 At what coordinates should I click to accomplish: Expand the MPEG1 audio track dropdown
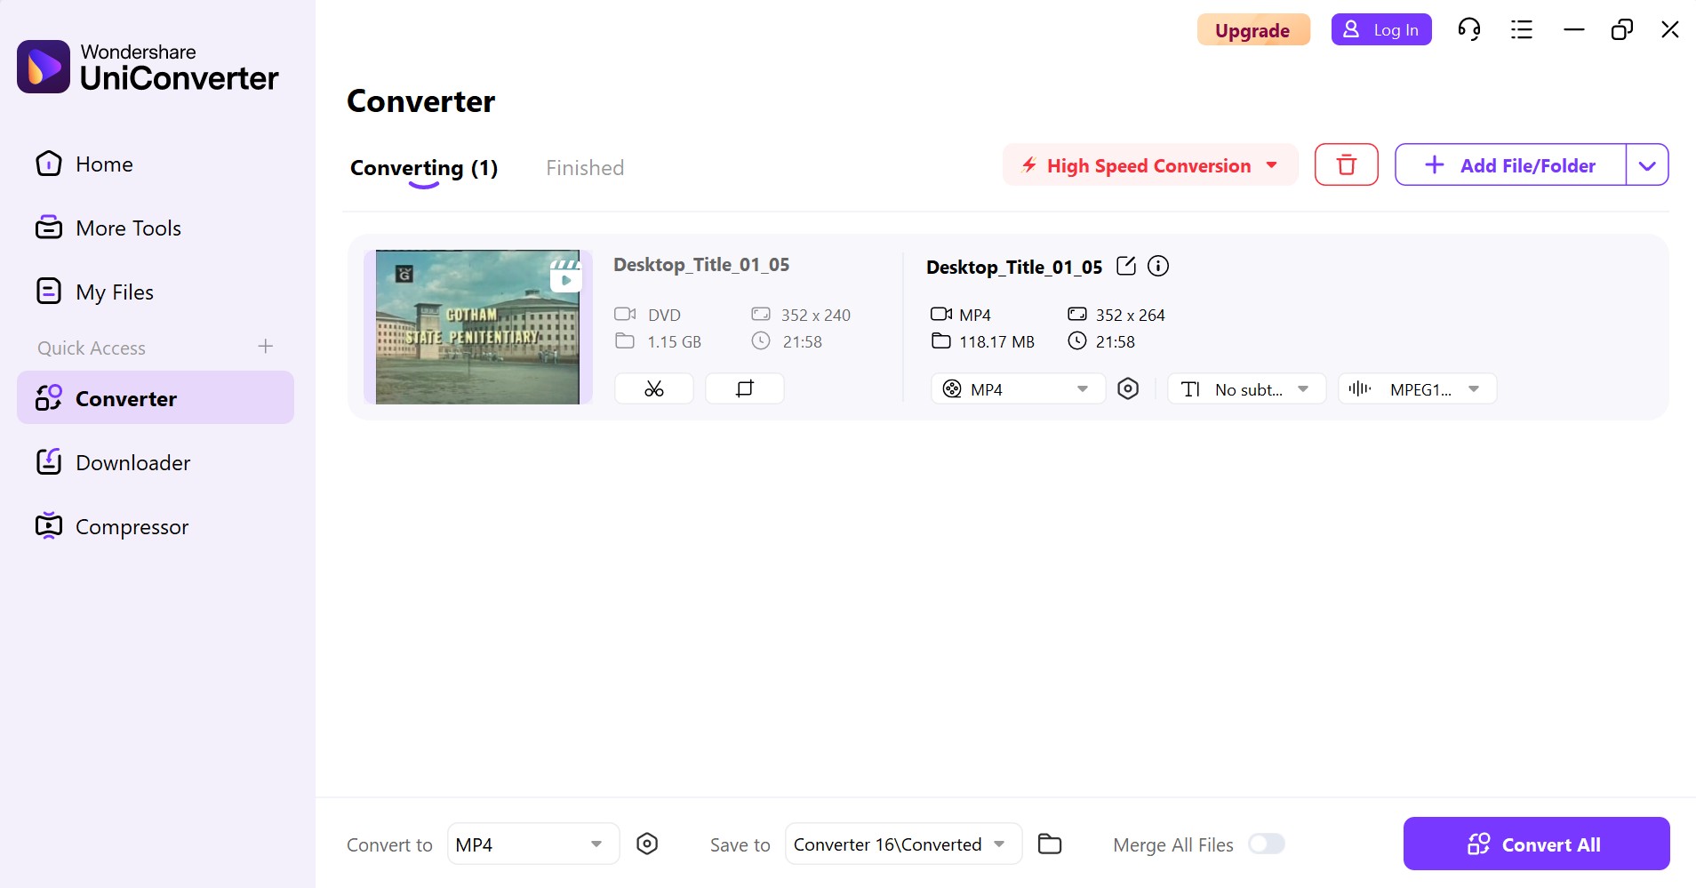tap(1417, 388)
